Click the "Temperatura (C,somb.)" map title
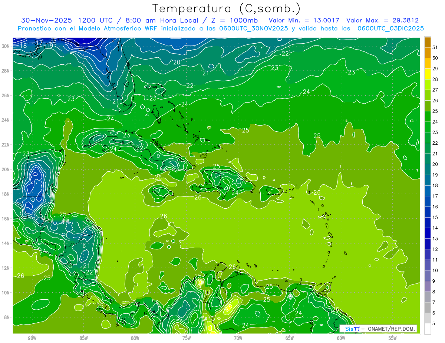Viewport: 445px width, 343px height. 226,9
